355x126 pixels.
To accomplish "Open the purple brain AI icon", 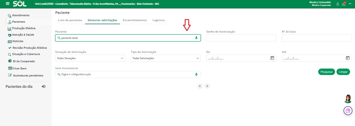I will pos(348,111).
